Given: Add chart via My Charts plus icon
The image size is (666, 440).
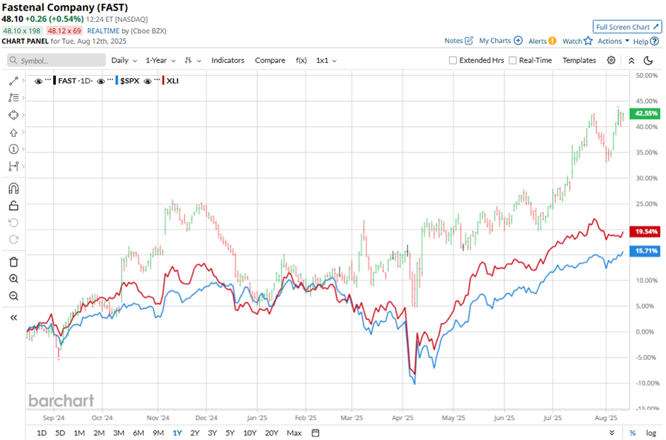Looking at the screenshot, I should 518,41.
